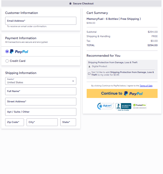
Task: Click the Zip Code field
Action: tap(14, 122)
